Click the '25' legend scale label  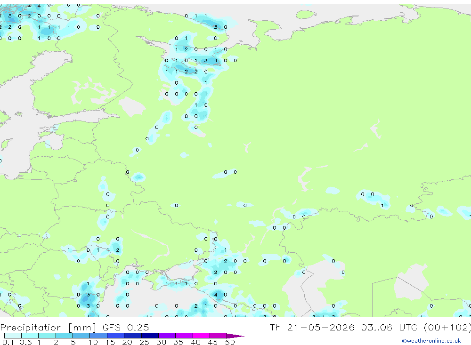tap(144, 342)
